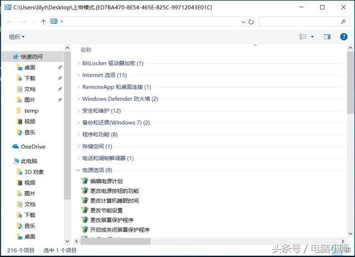Expand the RemoteApp 和桌面连接 group
Screen dimensions: 355x257
[78, 87]
